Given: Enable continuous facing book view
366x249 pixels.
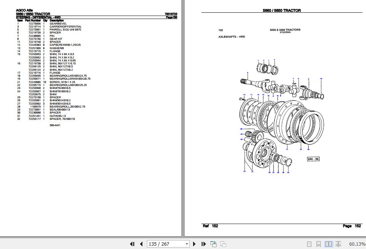Looking at the screenshot, I should click(338, 244).
